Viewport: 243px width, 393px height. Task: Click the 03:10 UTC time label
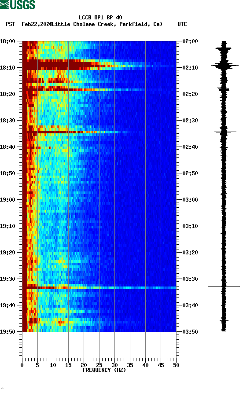tap(190, 226)
